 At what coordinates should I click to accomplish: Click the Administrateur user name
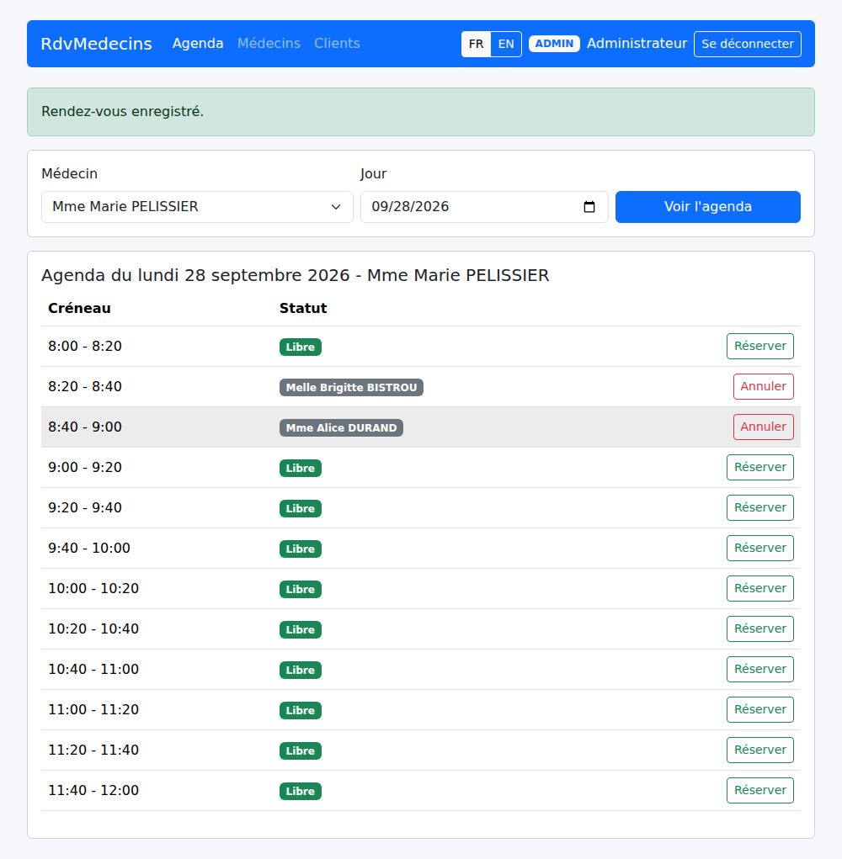click(637, 44)
